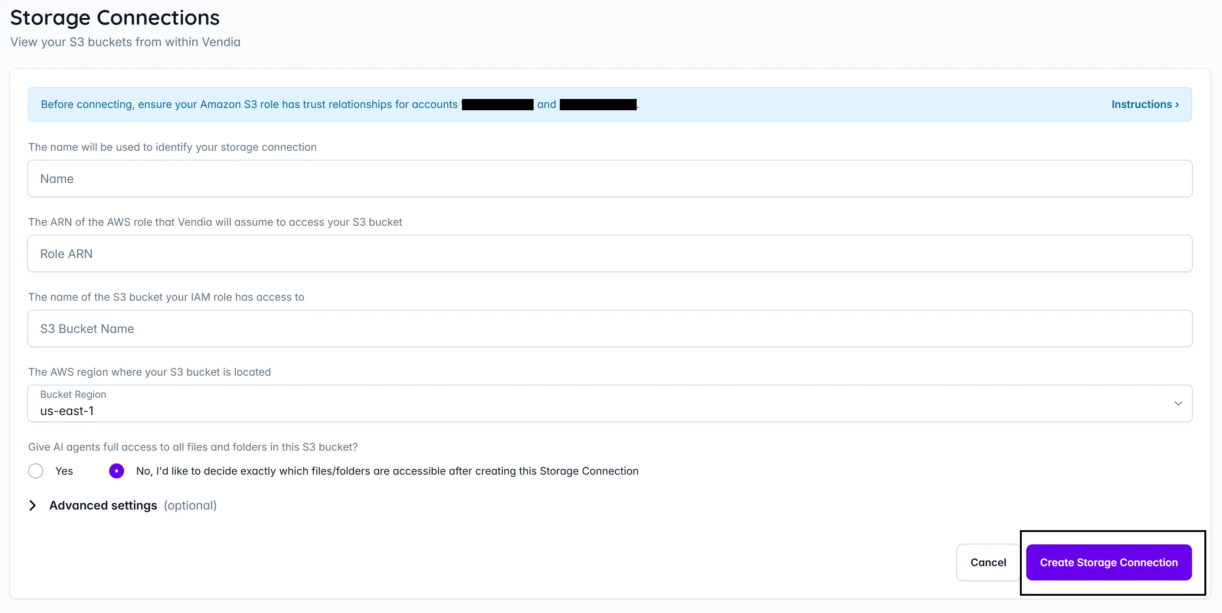Viewport: 1222px width, 613px height.
Task: Click into the Role ARN field
Action: 610,254
